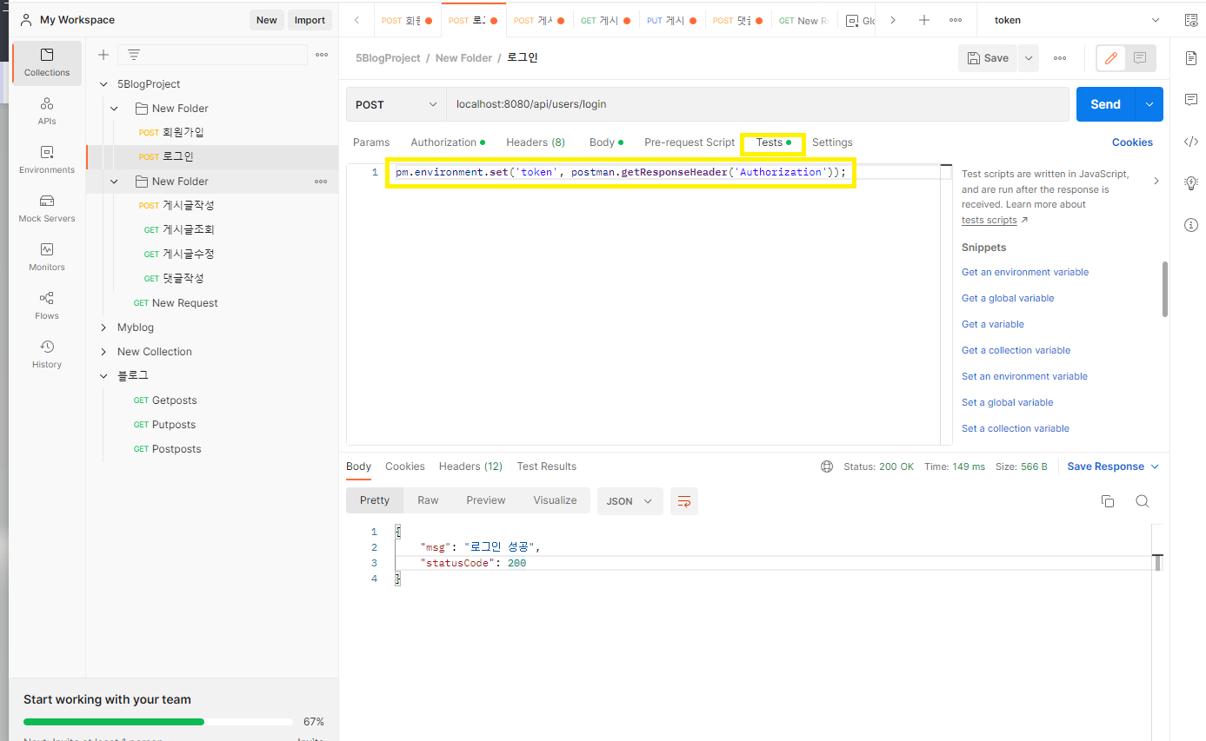
Task: Open the History sidebar panel
Action: (x=47, y=354)
